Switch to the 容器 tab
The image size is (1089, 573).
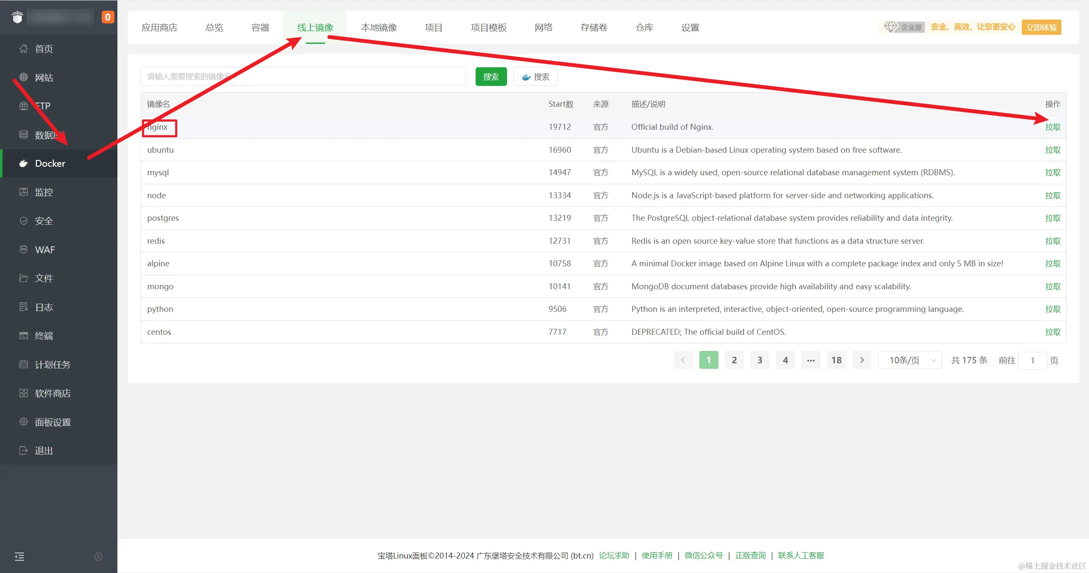click(x=260, y=28)
